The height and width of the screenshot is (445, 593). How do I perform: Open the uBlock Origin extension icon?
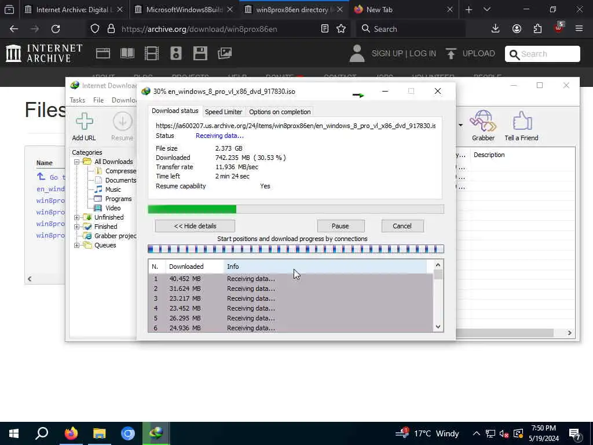559,28
